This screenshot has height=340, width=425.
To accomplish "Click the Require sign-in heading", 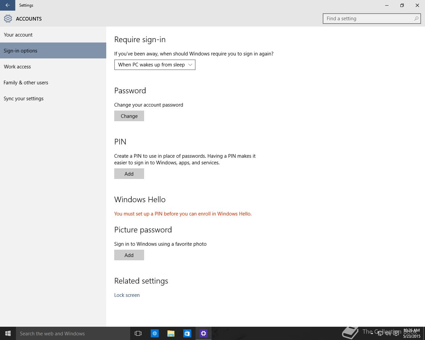I will (x=140, y=40).
